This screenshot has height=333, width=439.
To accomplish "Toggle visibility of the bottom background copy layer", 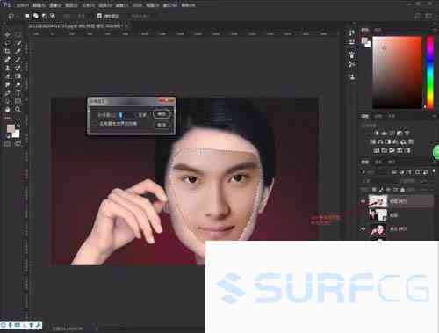I will tap(363, 228).
